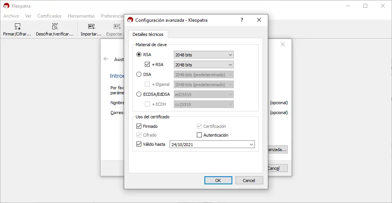Open the Ver menu
Image resolution: width=392 pixels, height=203 pixels.
pos(28,16)
